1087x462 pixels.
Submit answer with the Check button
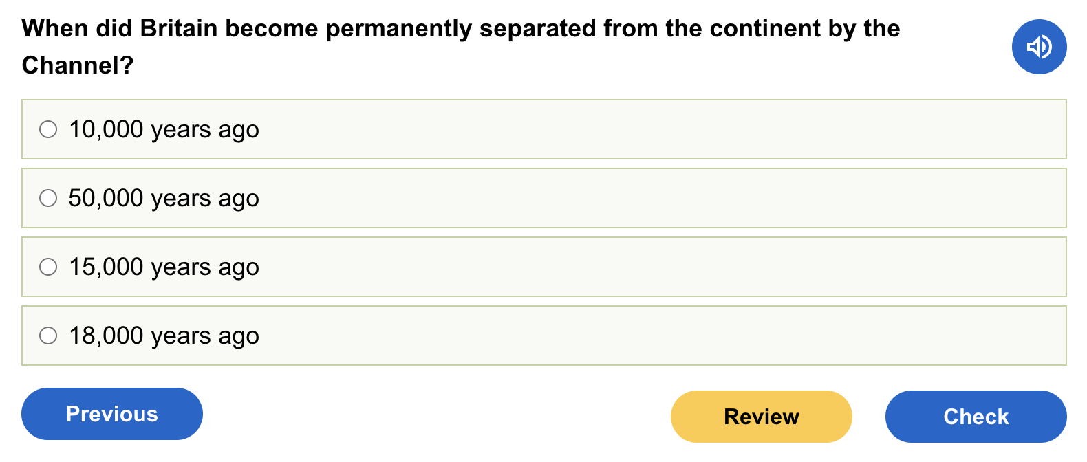coord(976,417)
